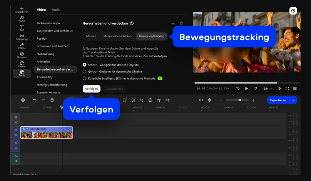Click the preview playback progress bar
Image resolution: width=311 pixels, height=181 pixels.
pyautogui.click(x=247, y=83)
